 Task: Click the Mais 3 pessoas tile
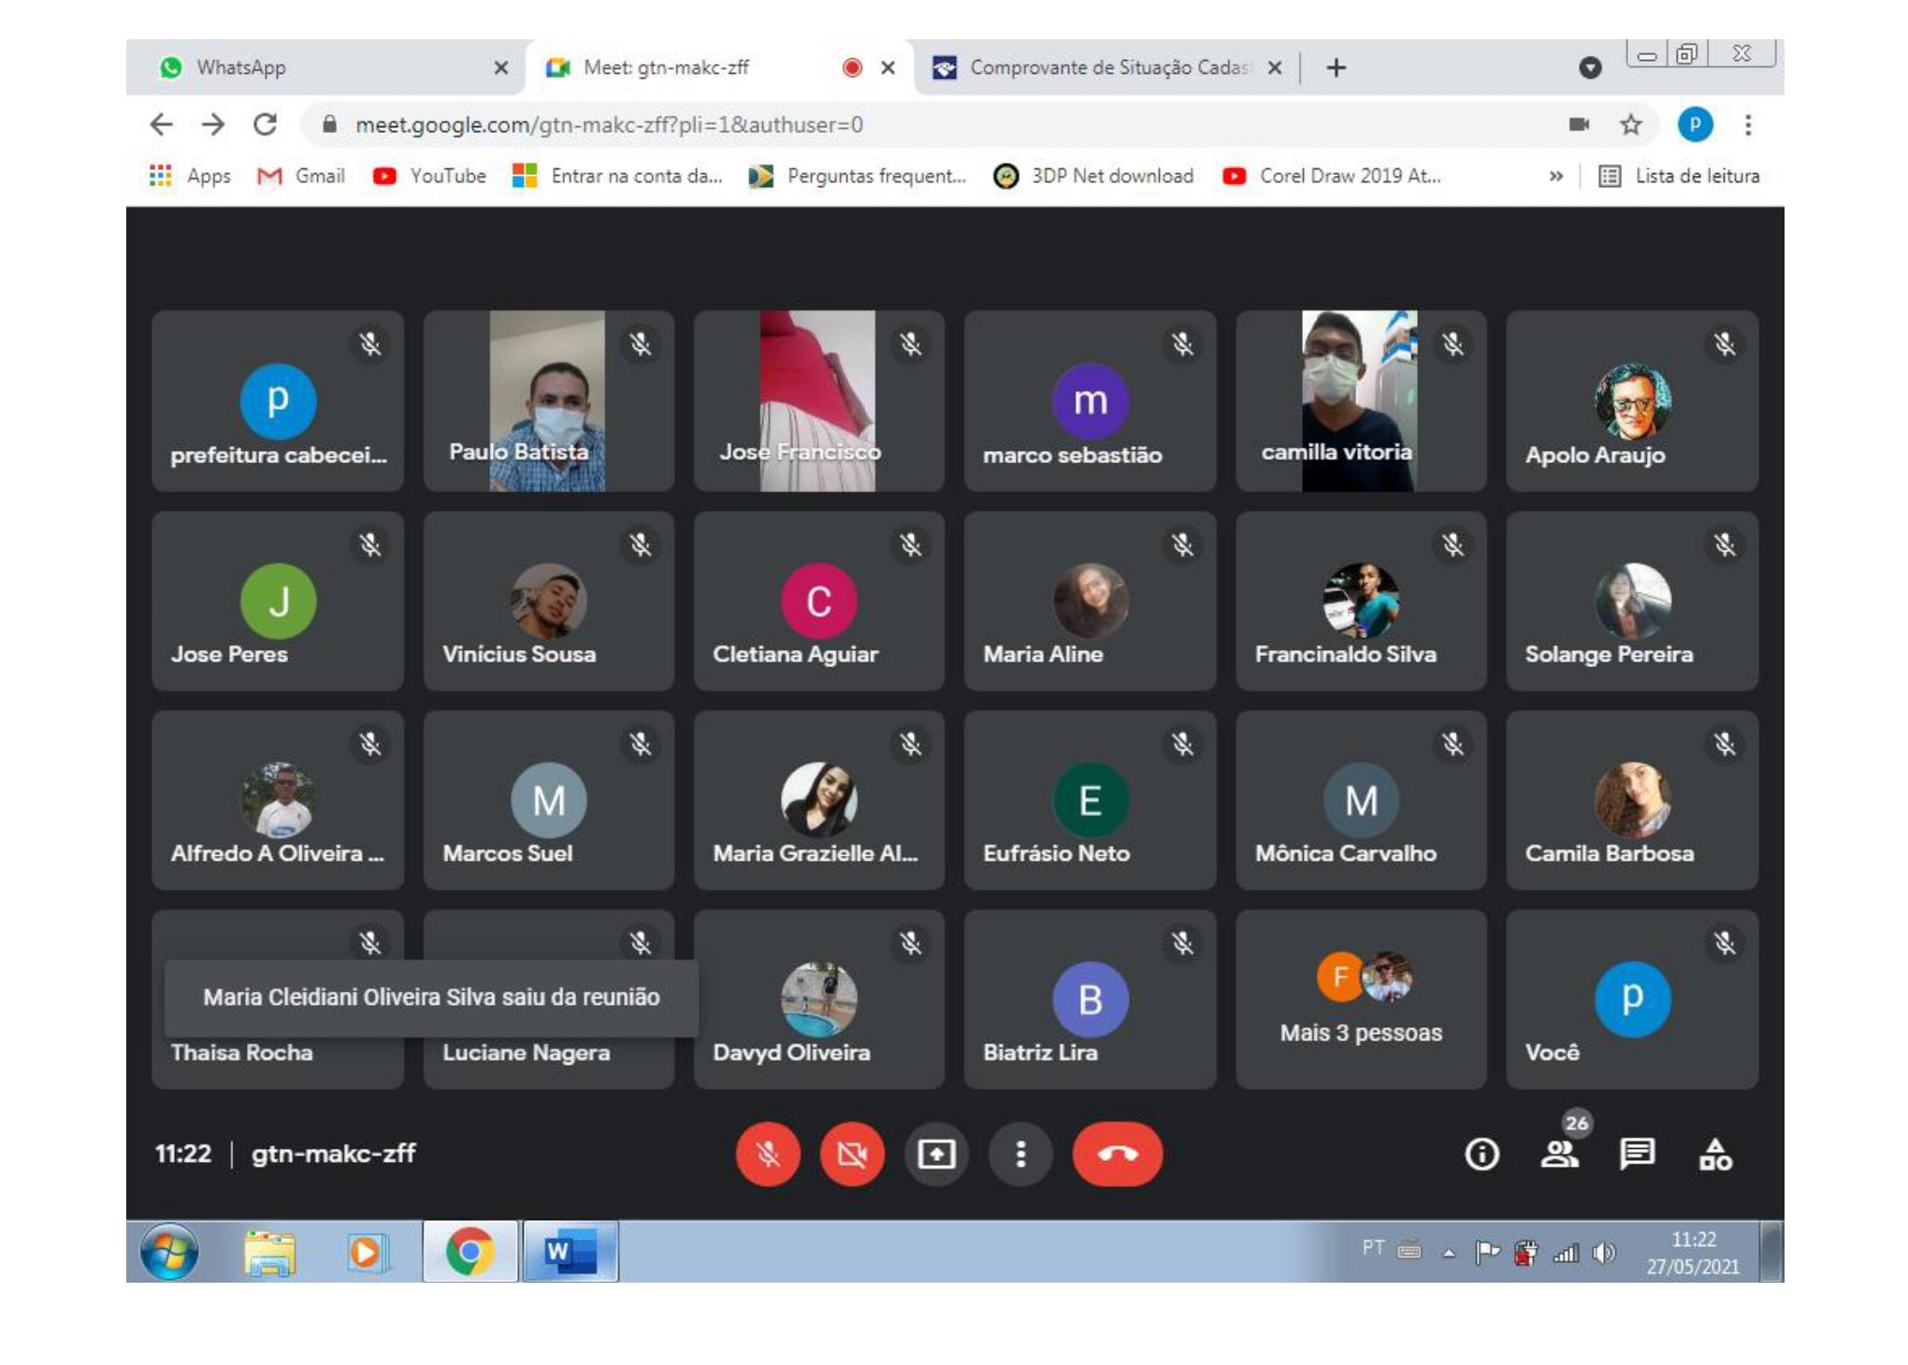tap(1360, 999)
